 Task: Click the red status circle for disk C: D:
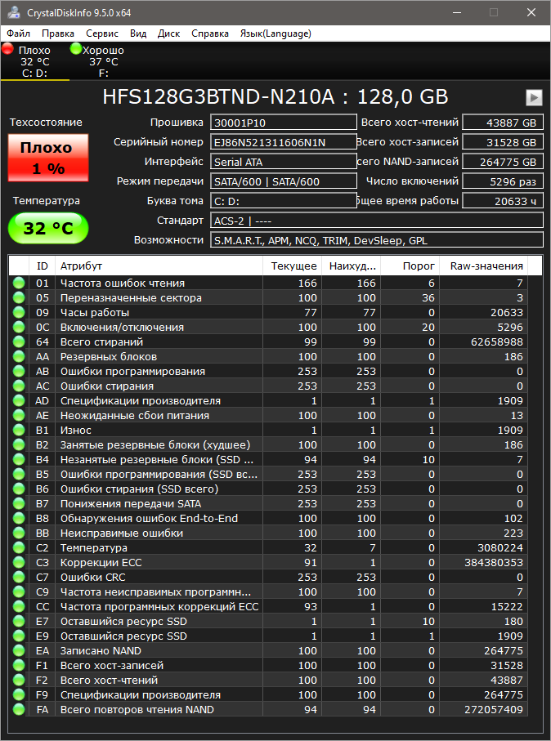coord(8,49)
